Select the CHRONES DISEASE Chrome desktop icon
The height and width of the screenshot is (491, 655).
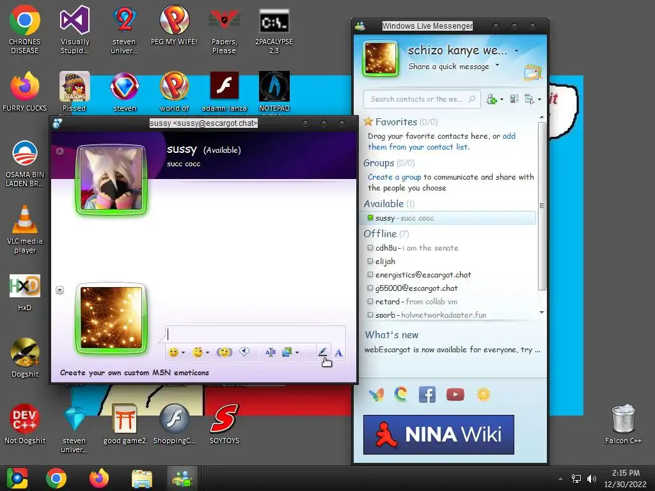point(25,30)
